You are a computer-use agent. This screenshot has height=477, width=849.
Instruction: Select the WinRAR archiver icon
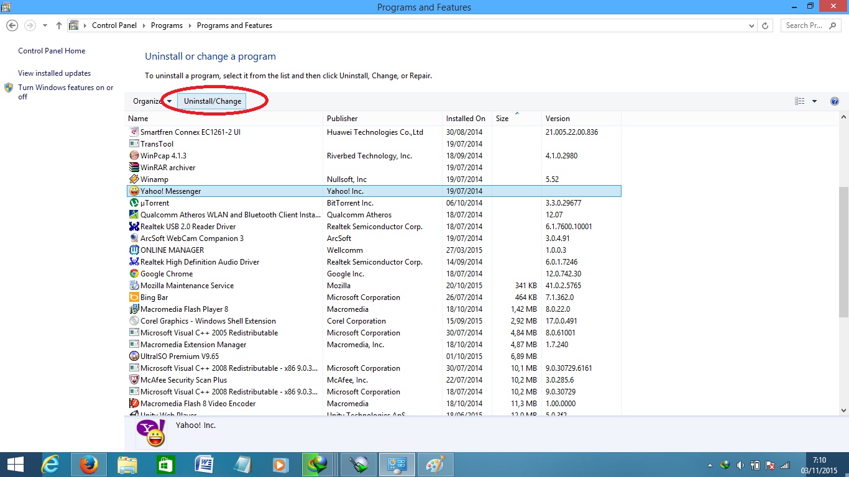pyautogui.click(x=134, y=167)
